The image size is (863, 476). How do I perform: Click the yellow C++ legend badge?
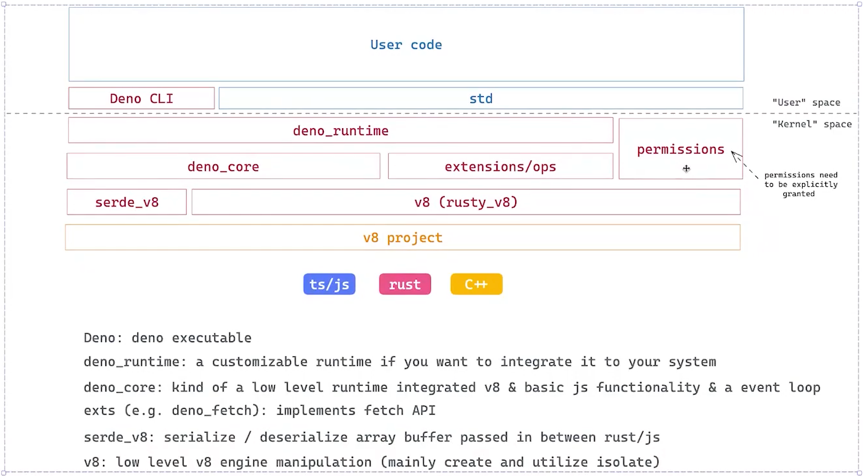click(x=476, y=284)
